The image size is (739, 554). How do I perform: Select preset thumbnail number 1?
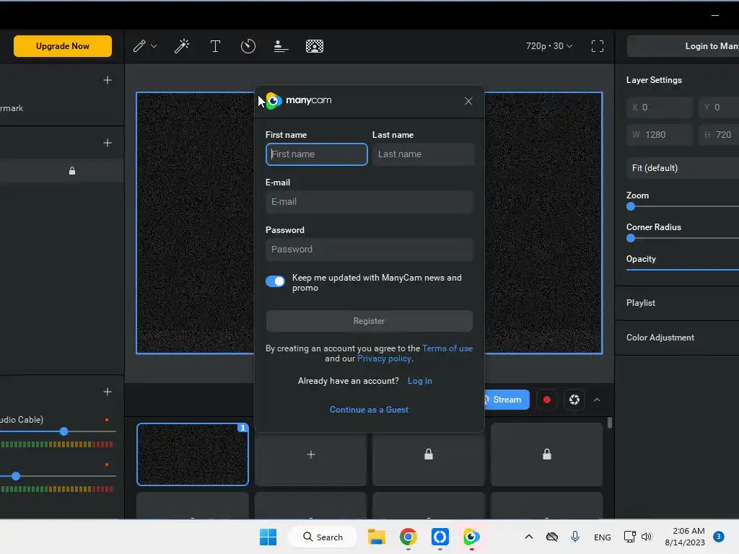tap(192, 454)
